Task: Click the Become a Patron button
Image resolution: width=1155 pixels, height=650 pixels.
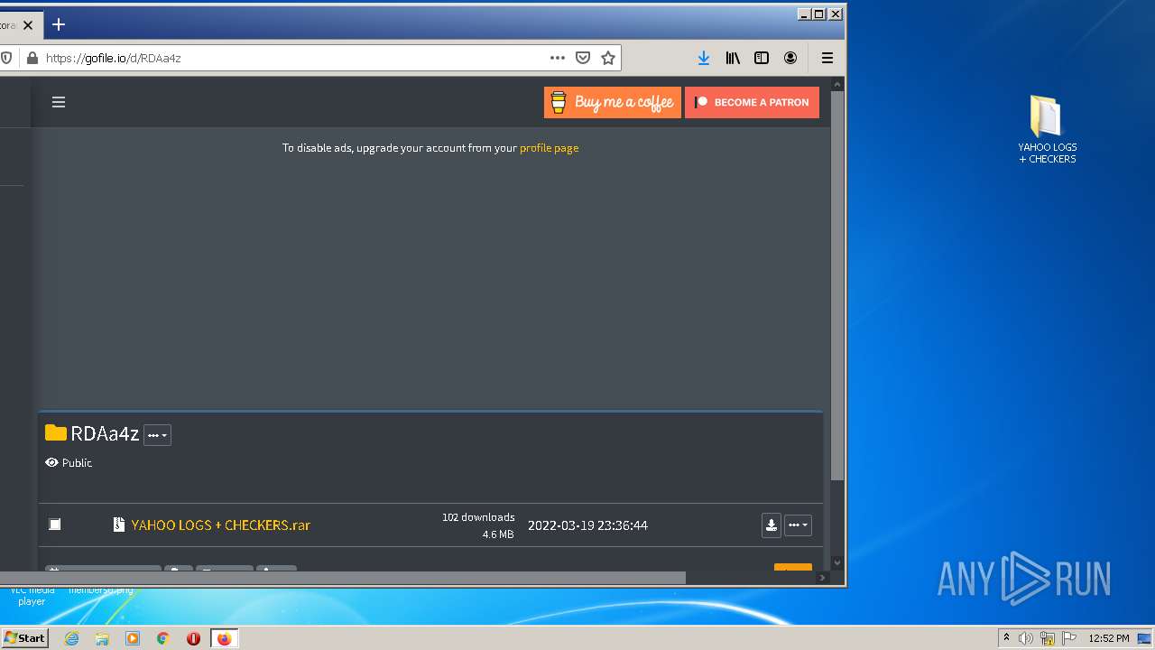Action: point(752,102)
